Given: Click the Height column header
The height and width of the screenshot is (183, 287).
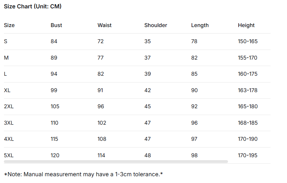Looking at the screenshot, I should (246, 25).
